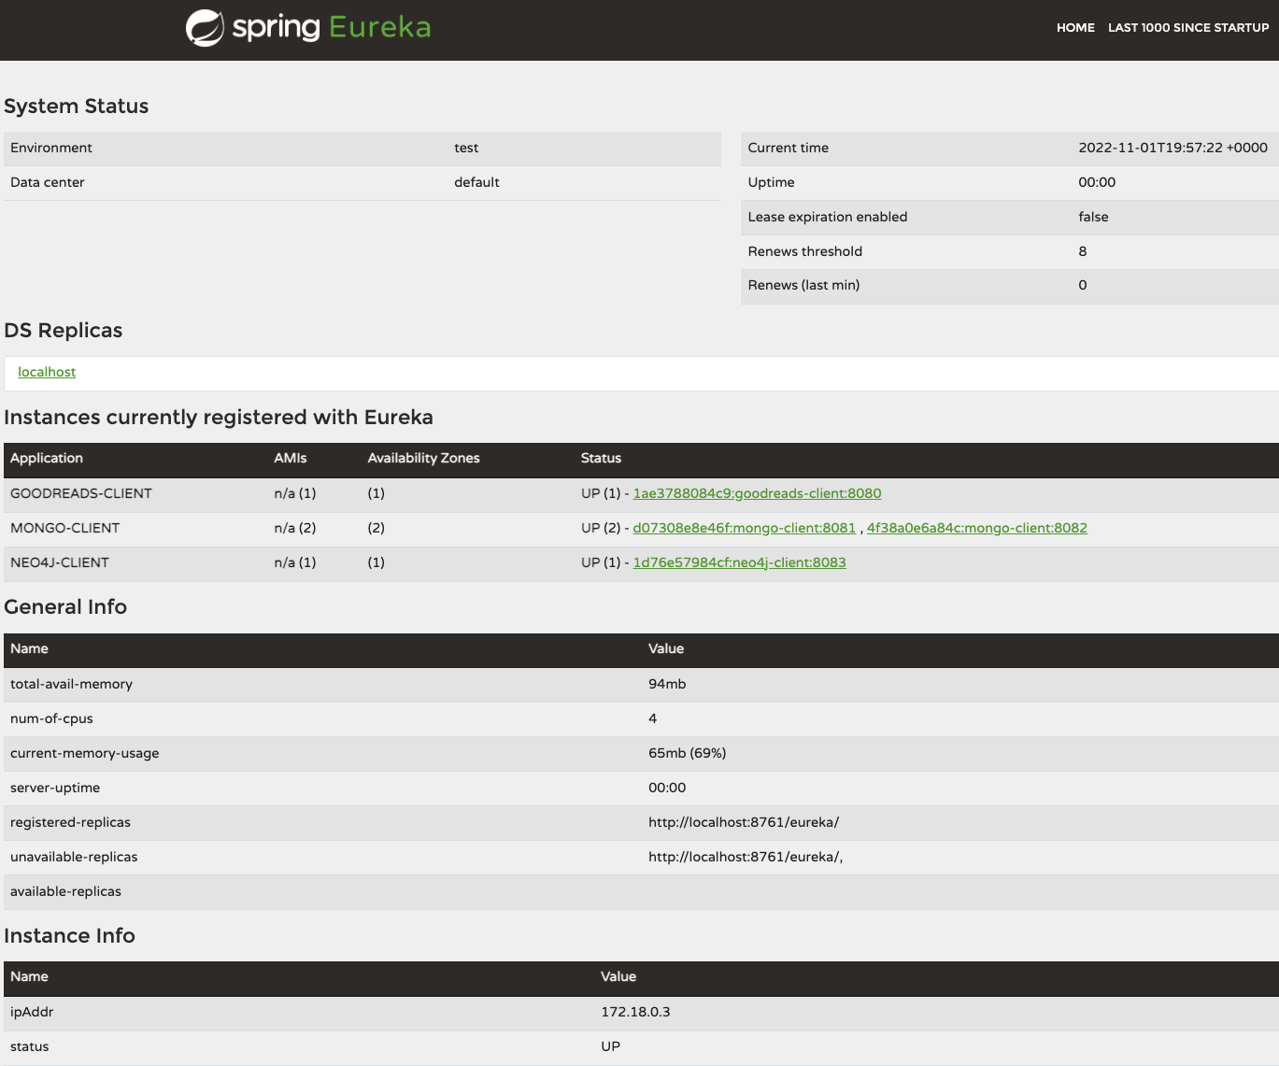The height and width of the screenshot is (1066, 1279).
Task: Select the NEO4J-CLIENT application cell
Action: point(60,562)
